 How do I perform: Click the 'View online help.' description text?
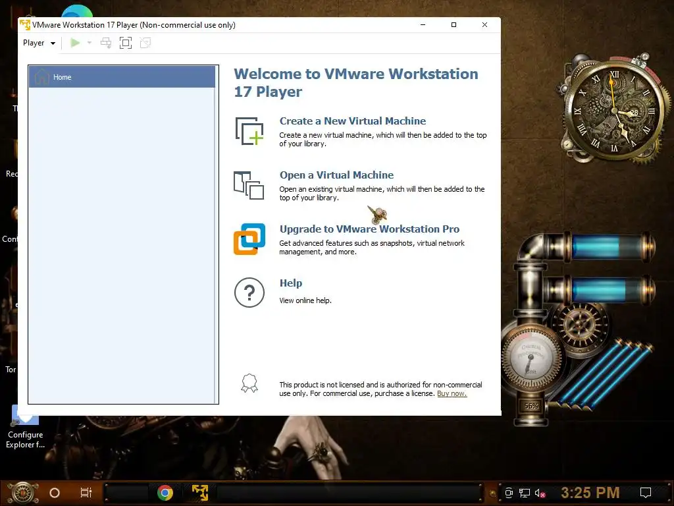[305, 300]
